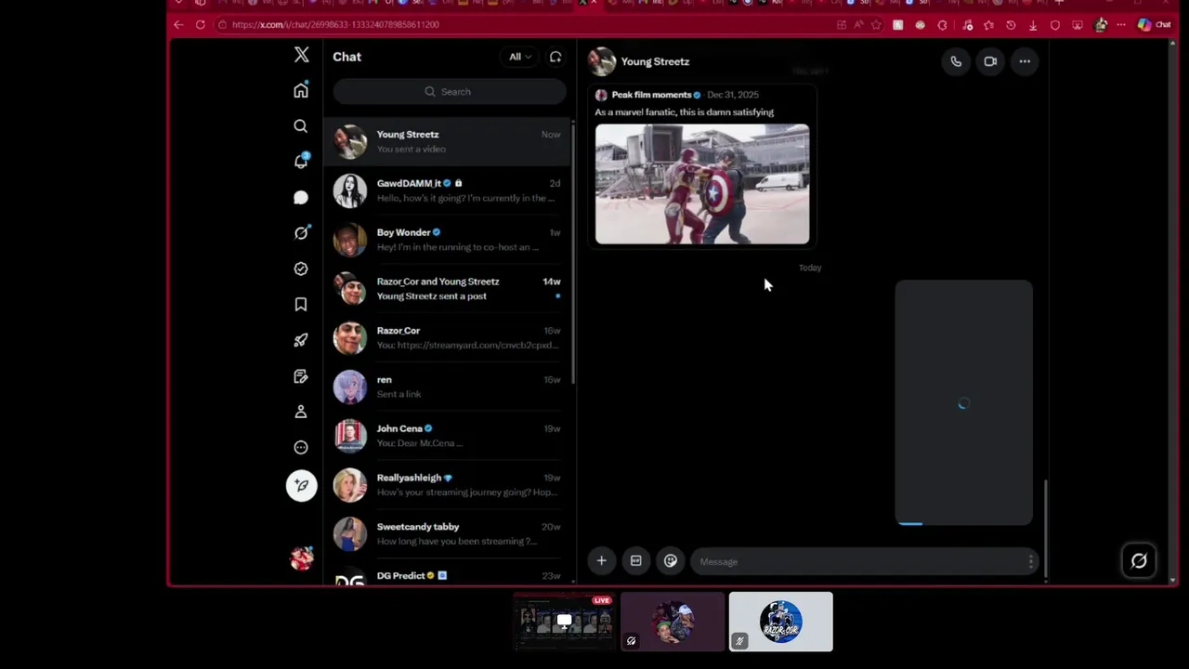Open shared Marvel fight image
This screenshot has height=669, width=1189.
[x=702, y=184]
